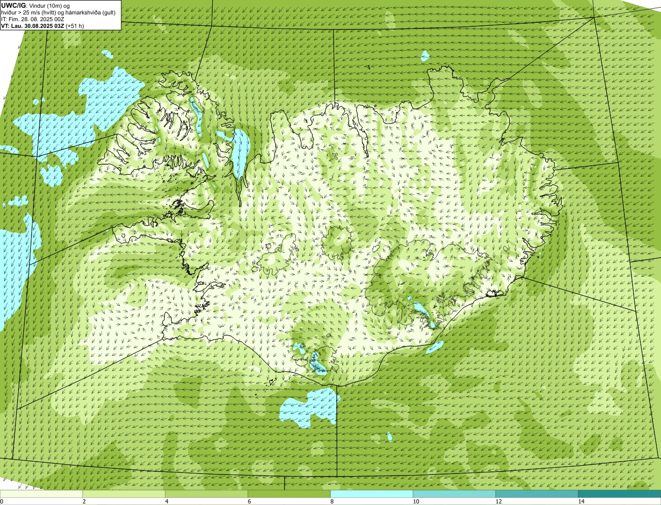661x505 pixels.
Task: Click the "8" label on the color scale
Action: pyautogui.click(x=332, y=501)
